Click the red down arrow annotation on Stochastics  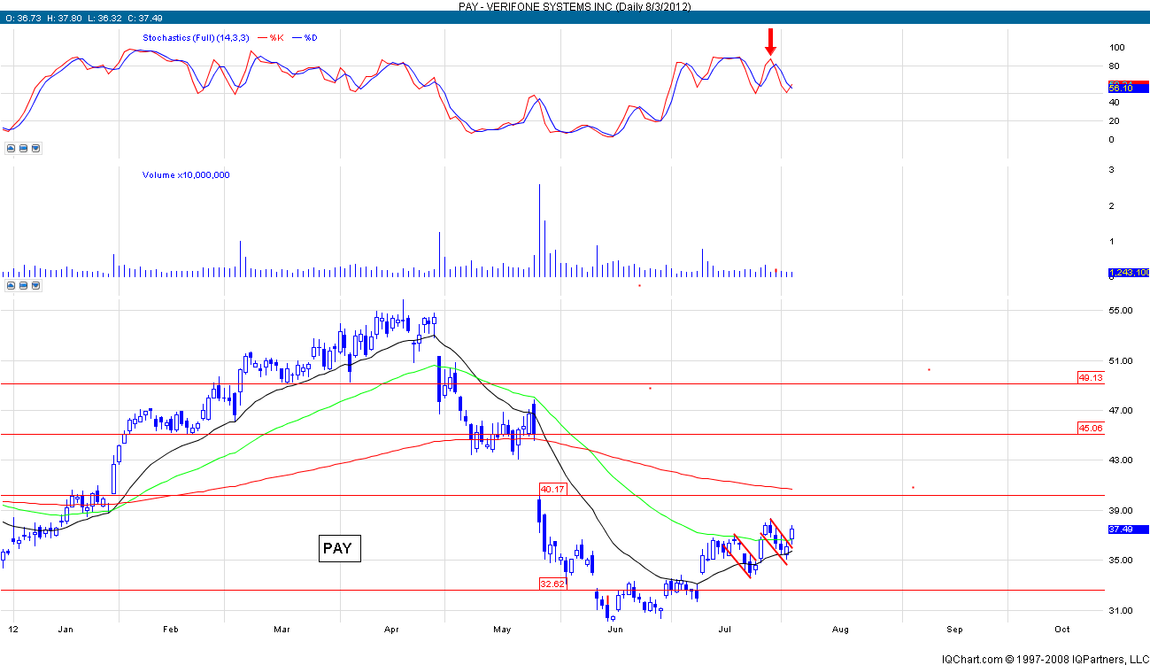[x=770, y=41]
